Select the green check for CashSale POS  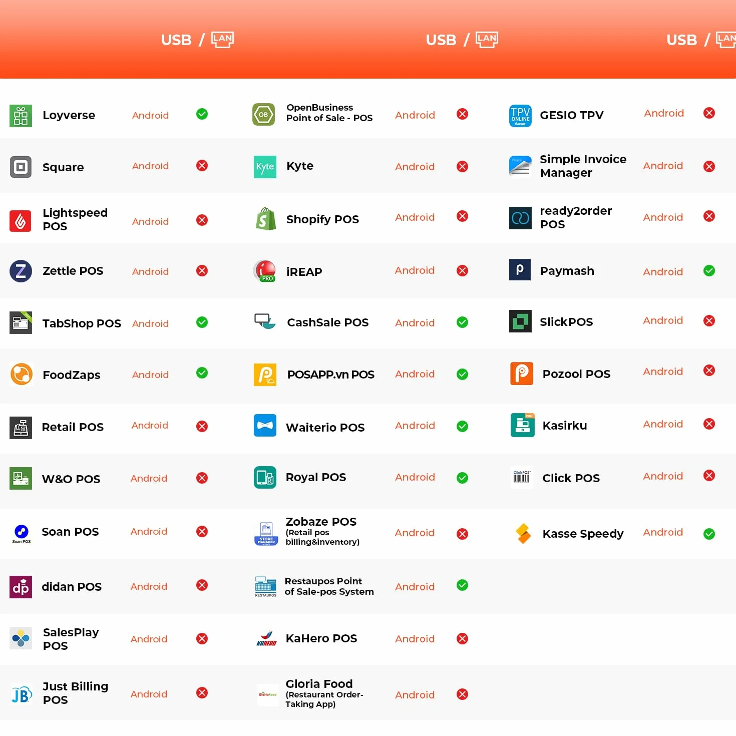tap(462, 322)
